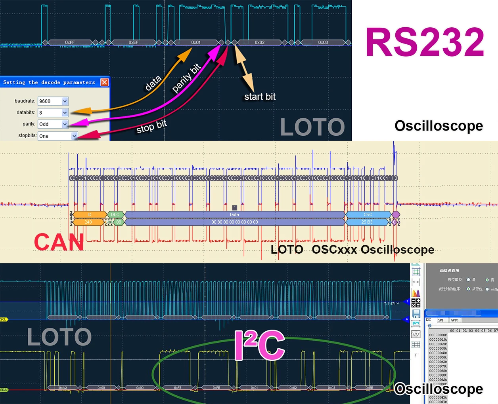The width and height of the screenshot is (498, 404).
Task: Click the 0x03 decoded I2C byte
Action: (331, 388)
